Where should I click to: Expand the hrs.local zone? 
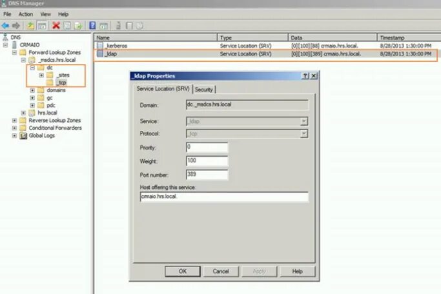pyautogui.click(x=23, y=113)
